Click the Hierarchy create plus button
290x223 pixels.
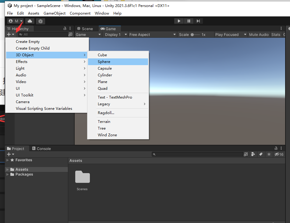10,34
